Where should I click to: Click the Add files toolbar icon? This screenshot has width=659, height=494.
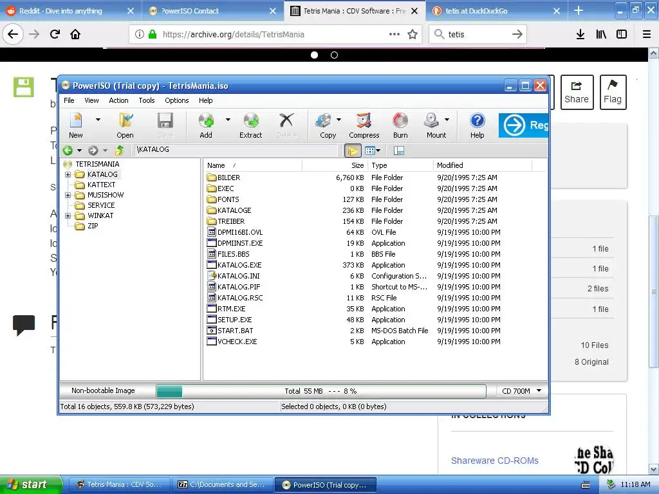[206, 125]
